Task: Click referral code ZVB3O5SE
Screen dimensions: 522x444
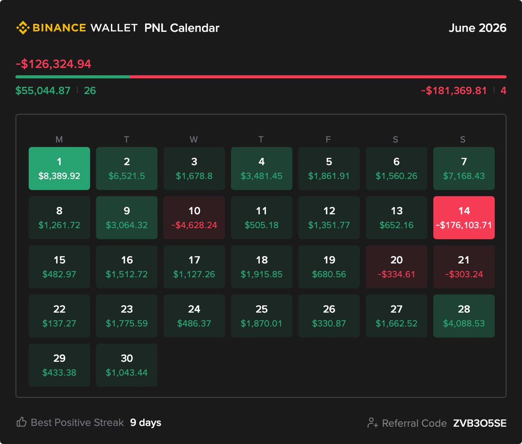Action: [x=480, y=423]
